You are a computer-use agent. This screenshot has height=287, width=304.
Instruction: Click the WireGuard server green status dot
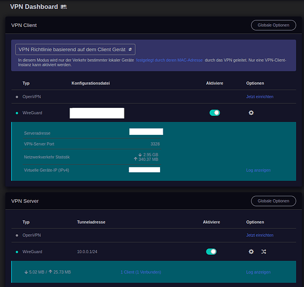coord(17,252)
